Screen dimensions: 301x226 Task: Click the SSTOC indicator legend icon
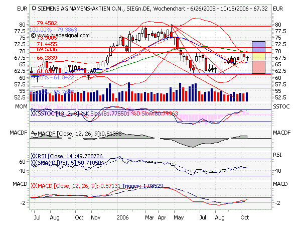tap(34, 114)
